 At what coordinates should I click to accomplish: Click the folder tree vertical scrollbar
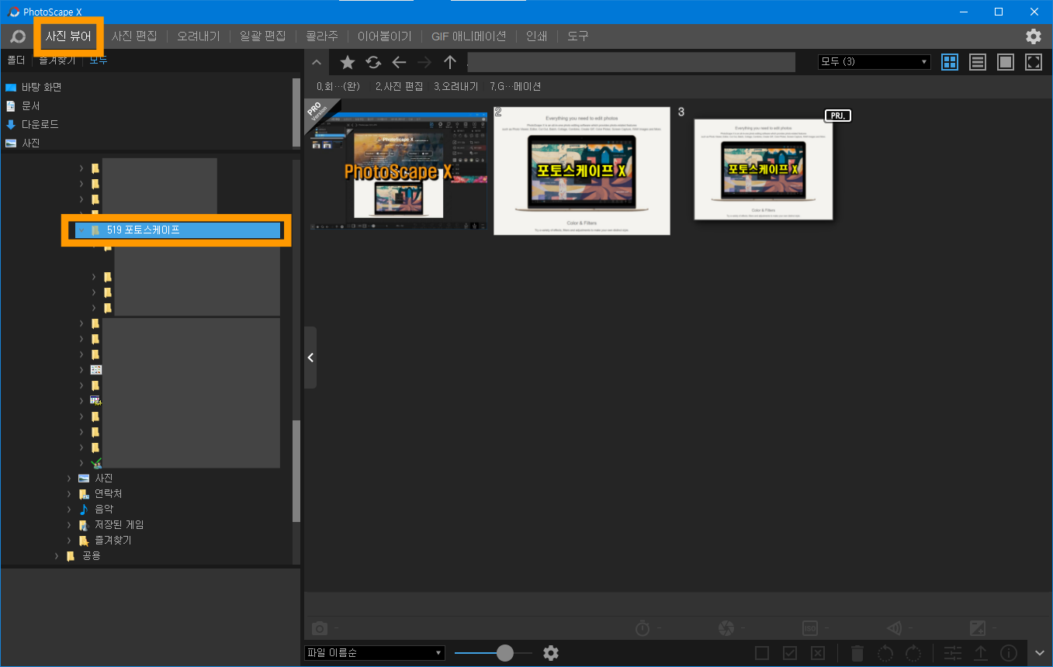tap(296, 471)
